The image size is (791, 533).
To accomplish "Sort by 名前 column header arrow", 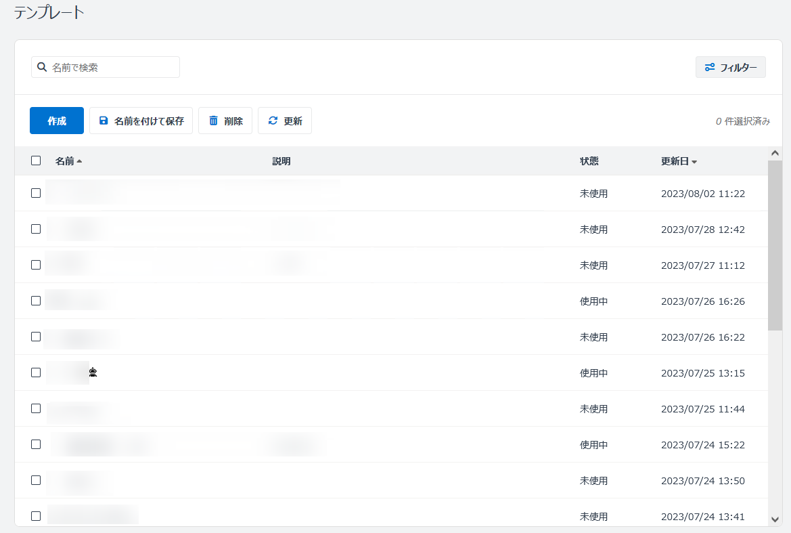I will point(79,161).
